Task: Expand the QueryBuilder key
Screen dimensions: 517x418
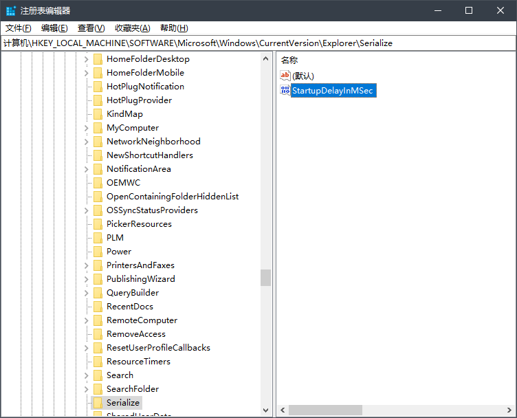Action: pyautogui.click(x=87, y=293)
